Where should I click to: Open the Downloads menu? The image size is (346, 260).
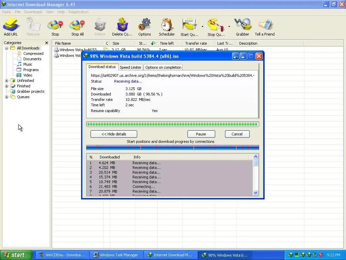(33, 12)
